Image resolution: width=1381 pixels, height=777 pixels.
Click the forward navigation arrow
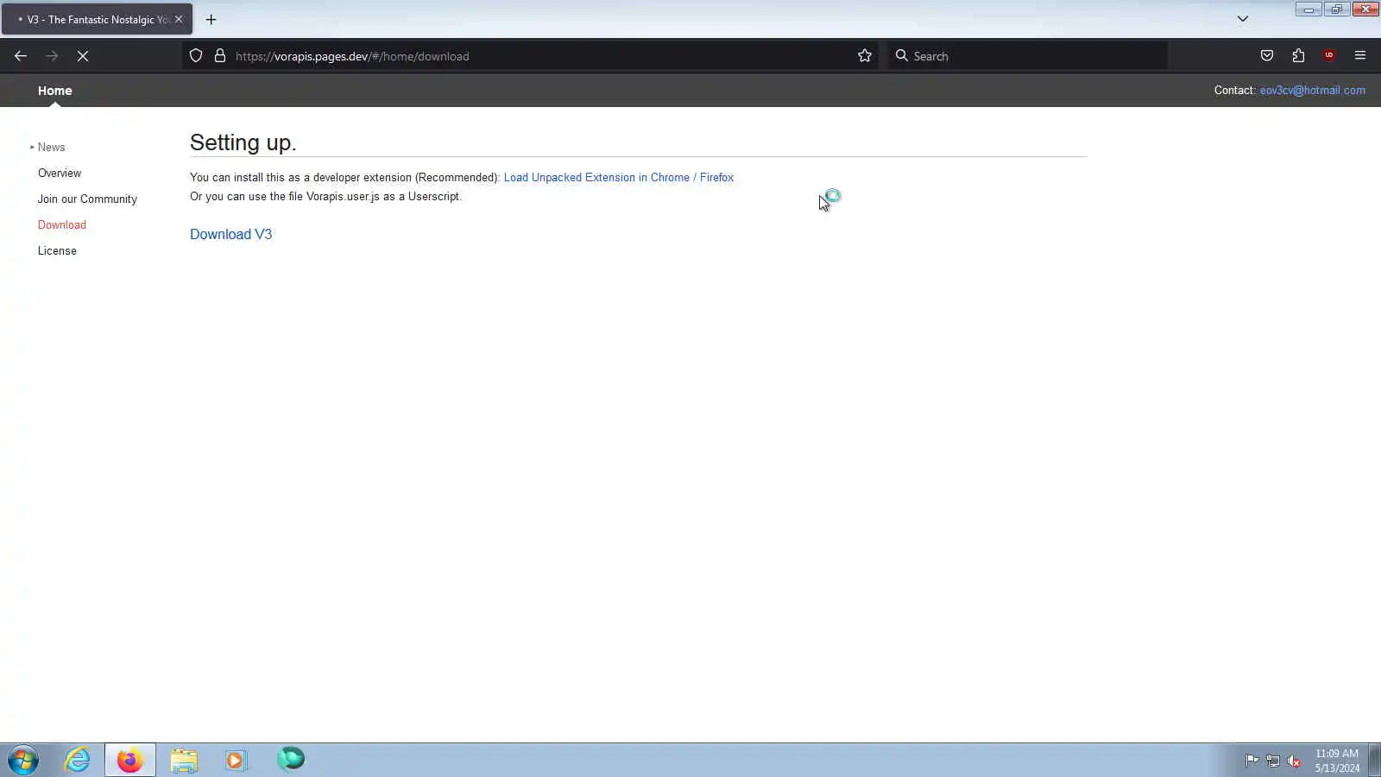52,56
